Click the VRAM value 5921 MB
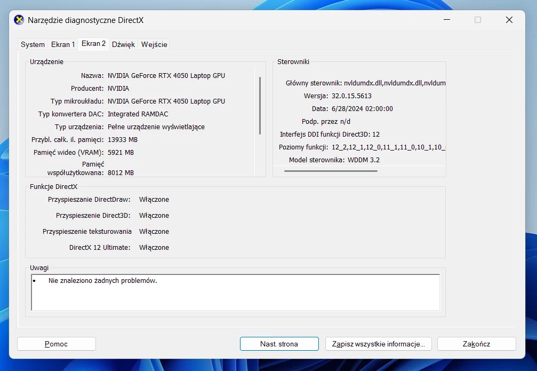The image size is (537, 371). click(x=121, y=153)
